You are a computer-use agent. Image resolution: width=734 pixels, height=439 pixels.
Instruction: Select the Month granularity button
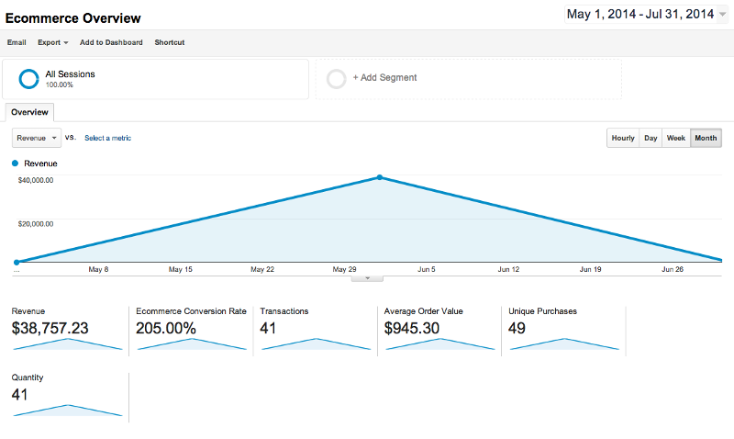click(x=706, y=138)
